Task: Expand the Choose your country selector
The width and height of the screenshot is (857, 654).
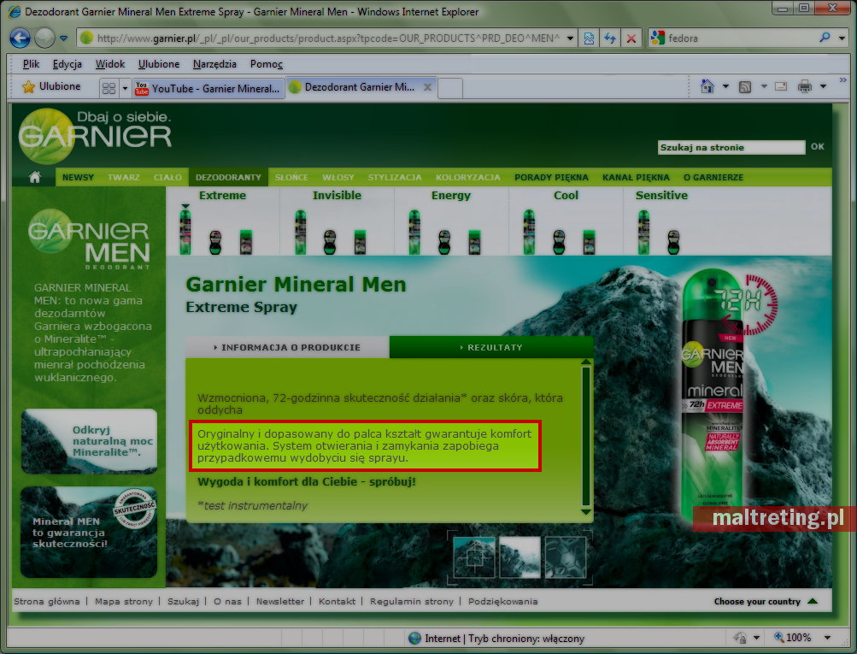Action: [x=766, y=602]
